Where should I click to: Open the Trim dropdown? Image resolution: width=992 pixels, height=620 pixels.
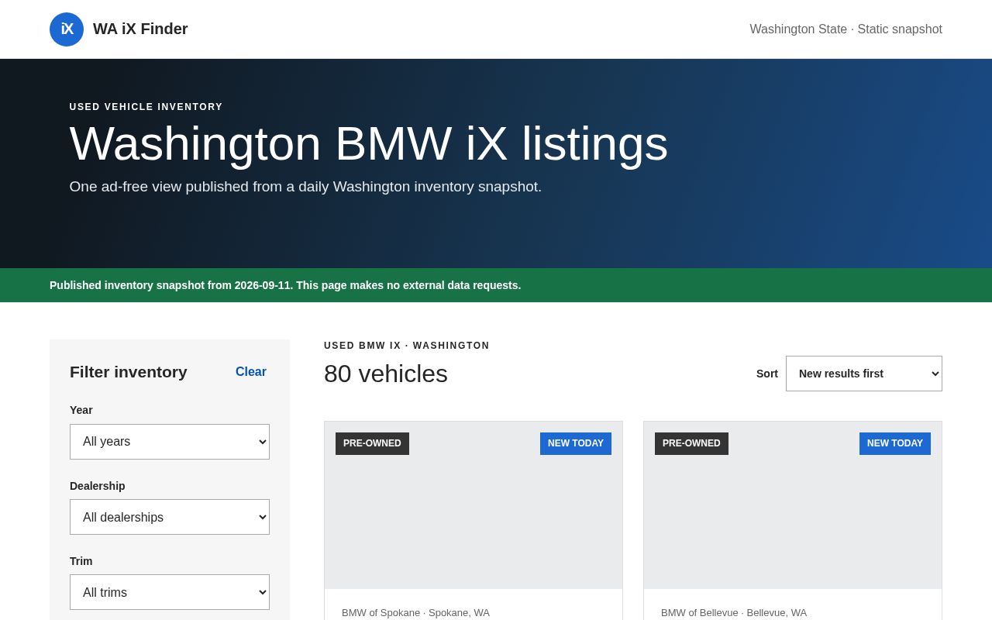coord(170,592)
